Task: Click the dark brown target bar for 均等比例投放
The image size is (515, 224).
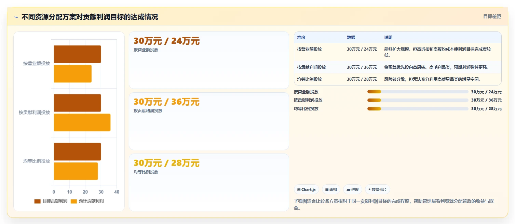Action: tap(77, 151)
